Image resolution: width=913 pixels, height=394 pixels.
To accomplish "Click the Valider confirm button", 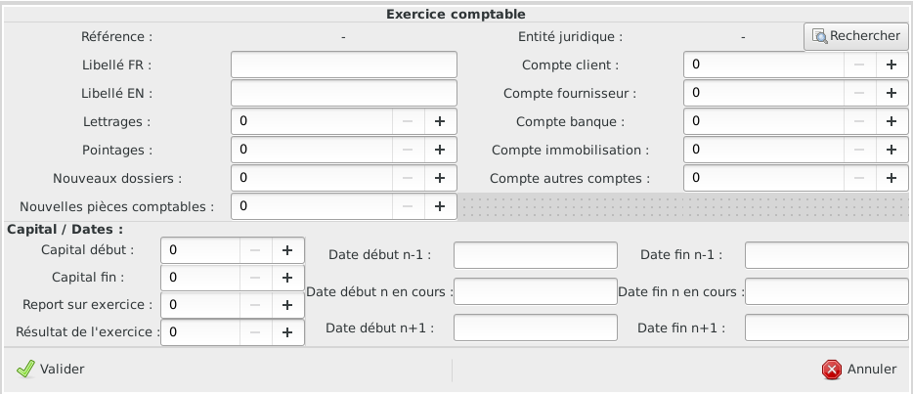I will 51,370.
